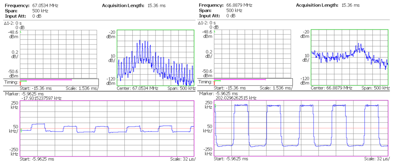Click the red T trigger marker in right Timing bar
The width and height of the screenshot is (393, 164).
214,83
